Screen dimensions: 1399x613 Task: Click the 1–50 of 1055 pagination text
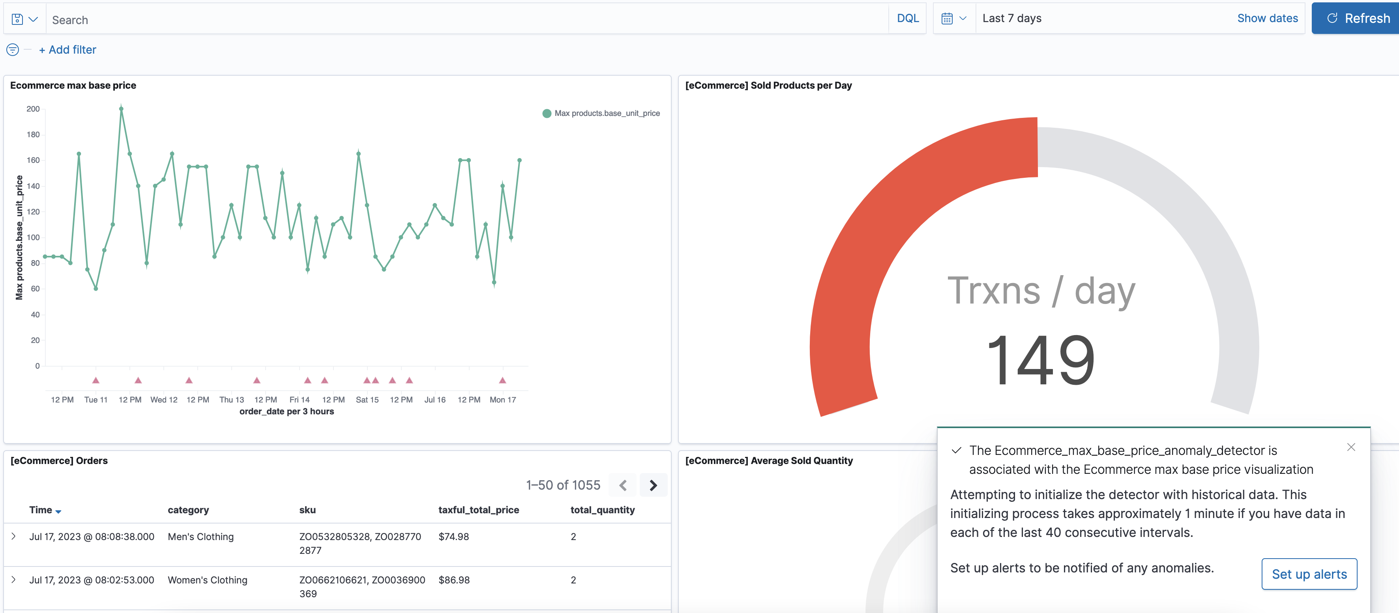(563, 485)
